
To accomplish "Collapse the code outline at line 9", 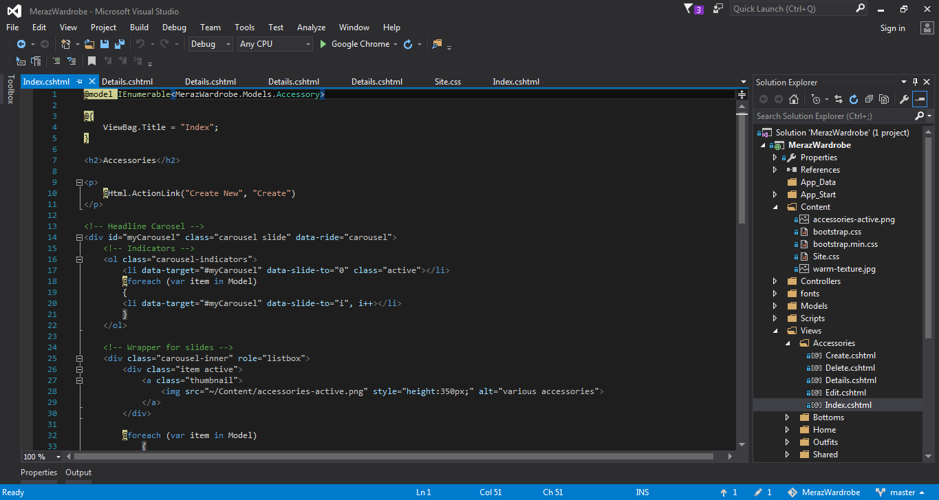I will [x=79, y=182].
